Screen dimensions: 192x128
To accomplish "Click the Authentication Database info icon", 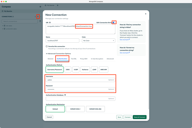I will pyautogui.click(x=65, y=95).
